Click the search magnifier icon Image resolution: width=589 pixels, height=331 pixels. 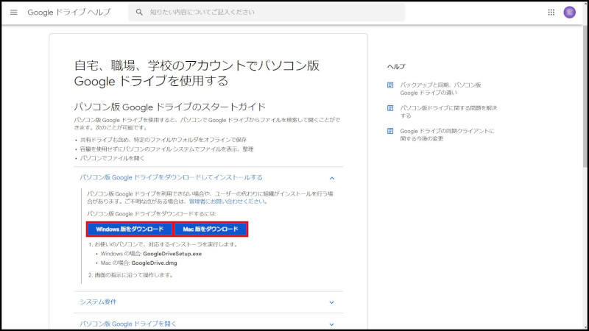(x=139, y=13)
